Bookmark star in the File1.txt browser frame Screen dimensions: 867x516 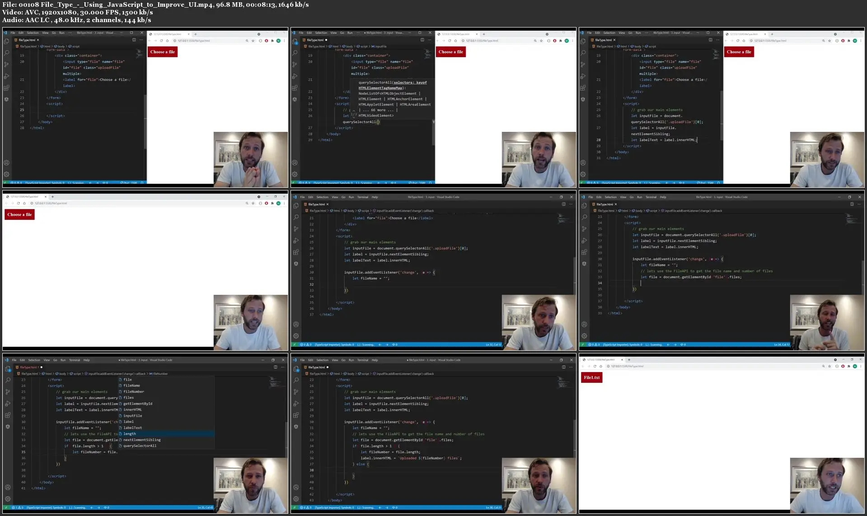[x=830, y=366]
